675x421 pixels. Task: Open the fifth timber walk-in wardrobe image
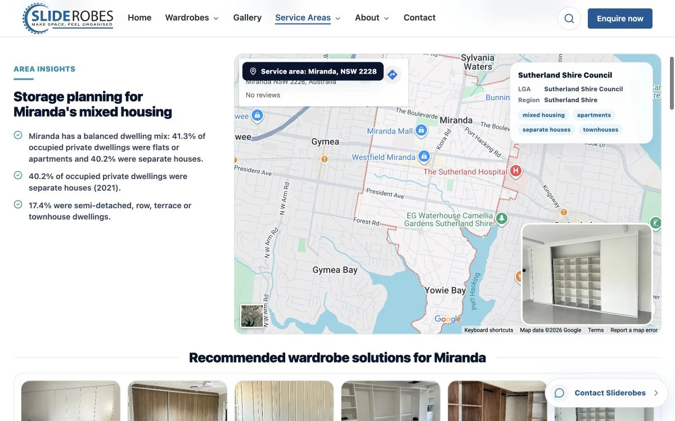point(497,401)
